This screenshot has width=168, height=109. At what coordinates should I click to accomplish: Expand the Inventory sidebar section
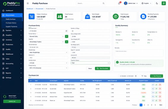(12, 40)
